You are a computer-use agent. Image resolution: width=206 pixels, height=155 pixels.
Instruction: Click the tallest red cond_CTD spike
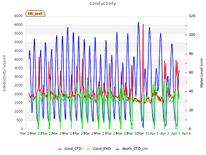tap(143, 25)
